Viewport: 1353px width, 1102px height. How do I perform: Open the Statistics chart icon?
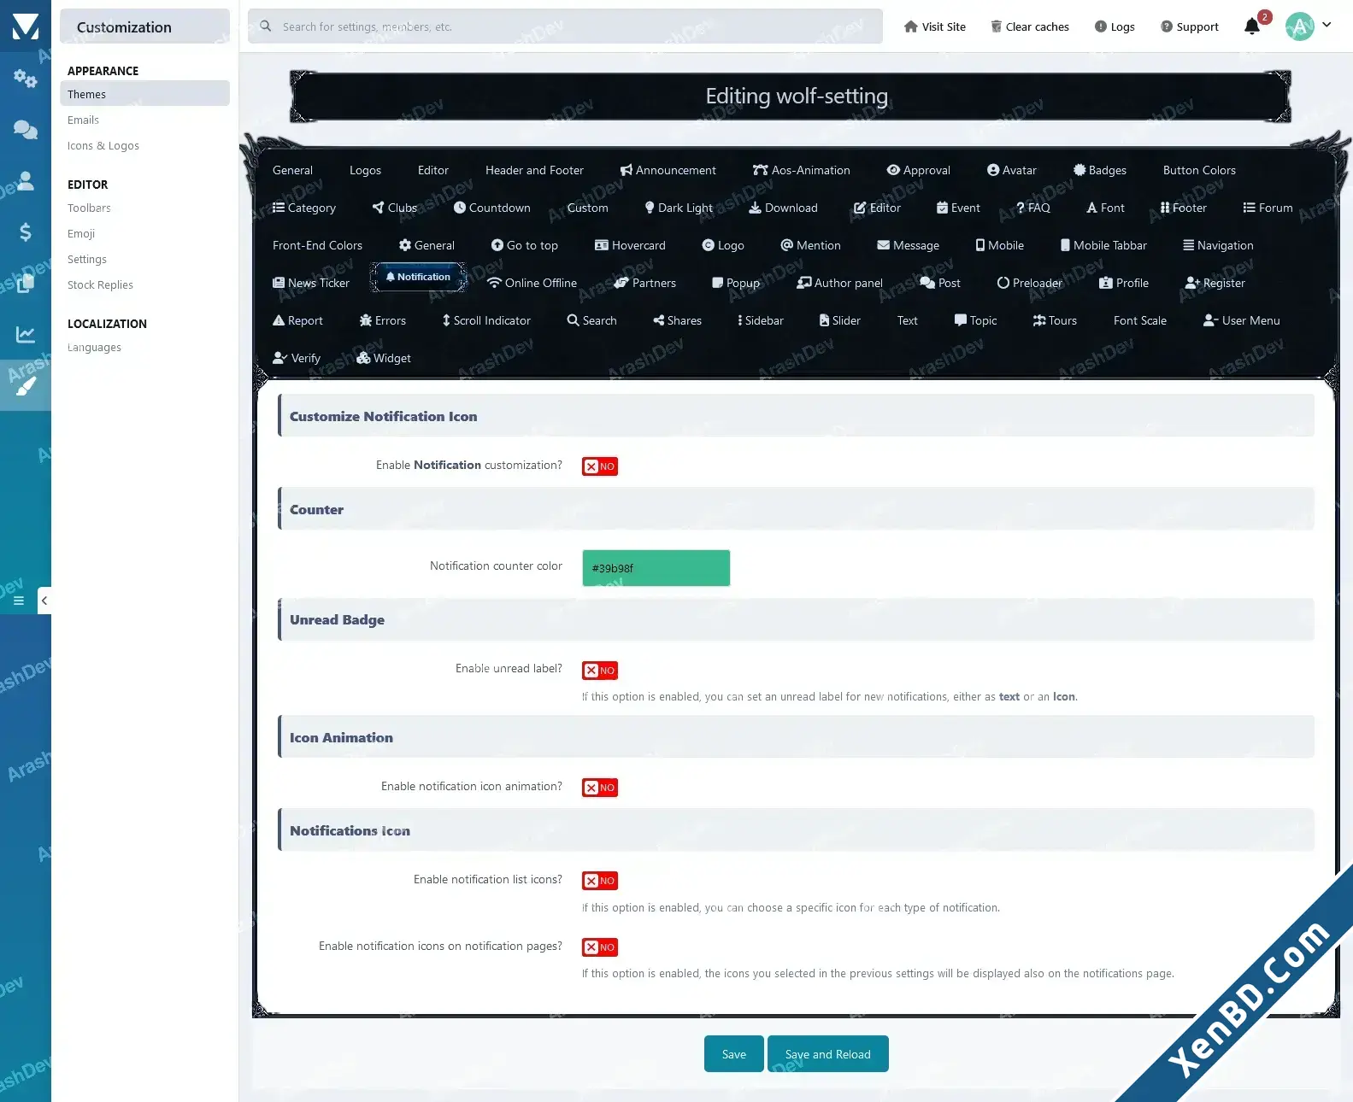25,334
